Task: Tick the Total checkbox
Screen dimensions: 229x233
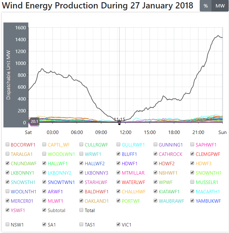Action: [82, 210]
